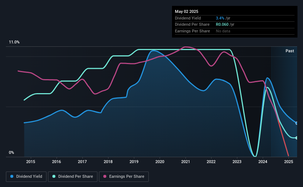The width and height of the screenshot is (303, 187).
Task: Click the teal Dividend Per Share legend dot
Action: pyautogui.click(x=54, y=176)
